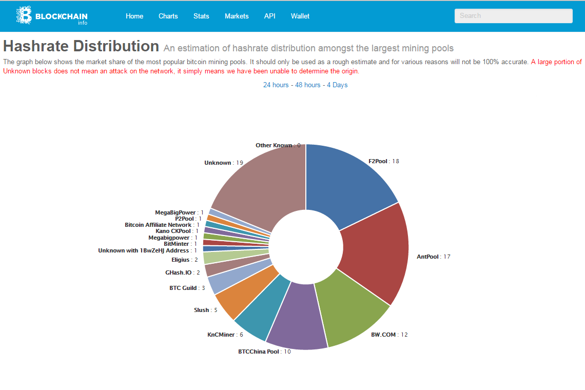Click the Hashrate Distribution heading
Viewport: 585px width, 390px height.
click(x=81, y=46)
